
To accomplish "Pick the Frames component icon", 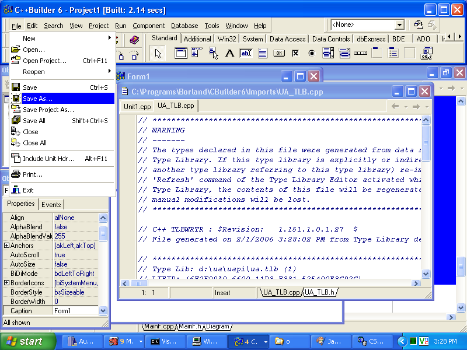I will [180, 53].
